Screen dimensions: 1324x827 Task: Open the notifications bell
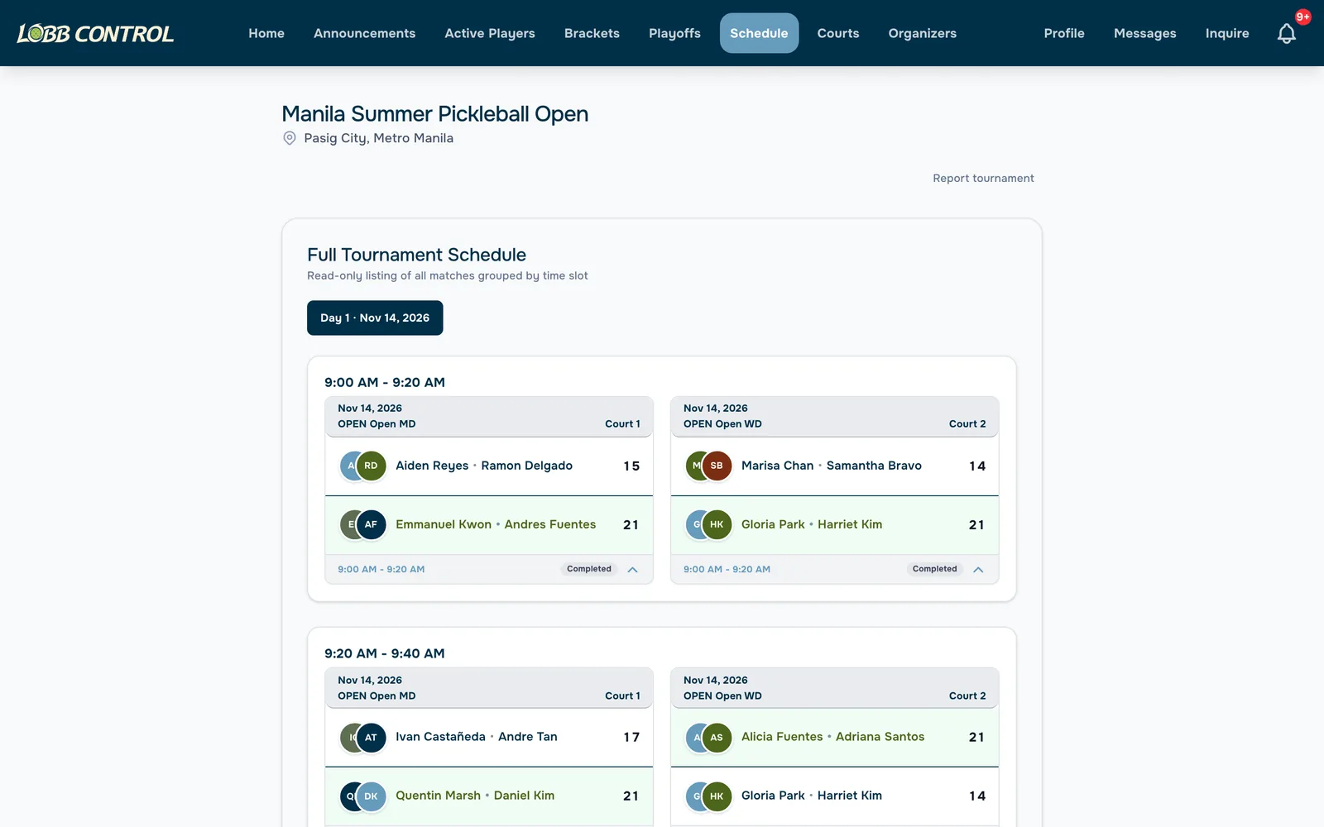click(1286, 33)
